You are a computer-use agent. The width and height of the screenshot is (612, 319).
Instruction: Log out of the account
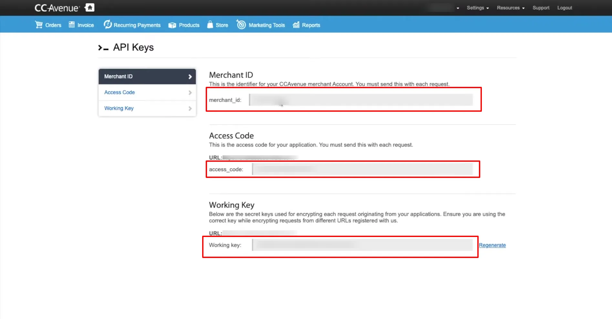[x=565, y=8]
